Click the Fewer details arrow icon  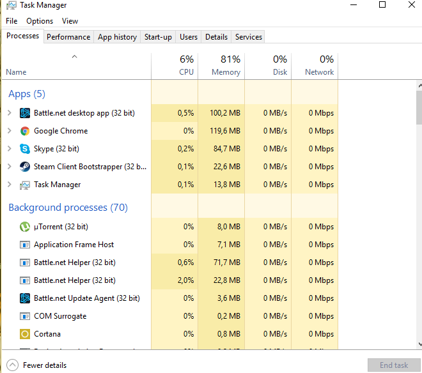(12, 365)
